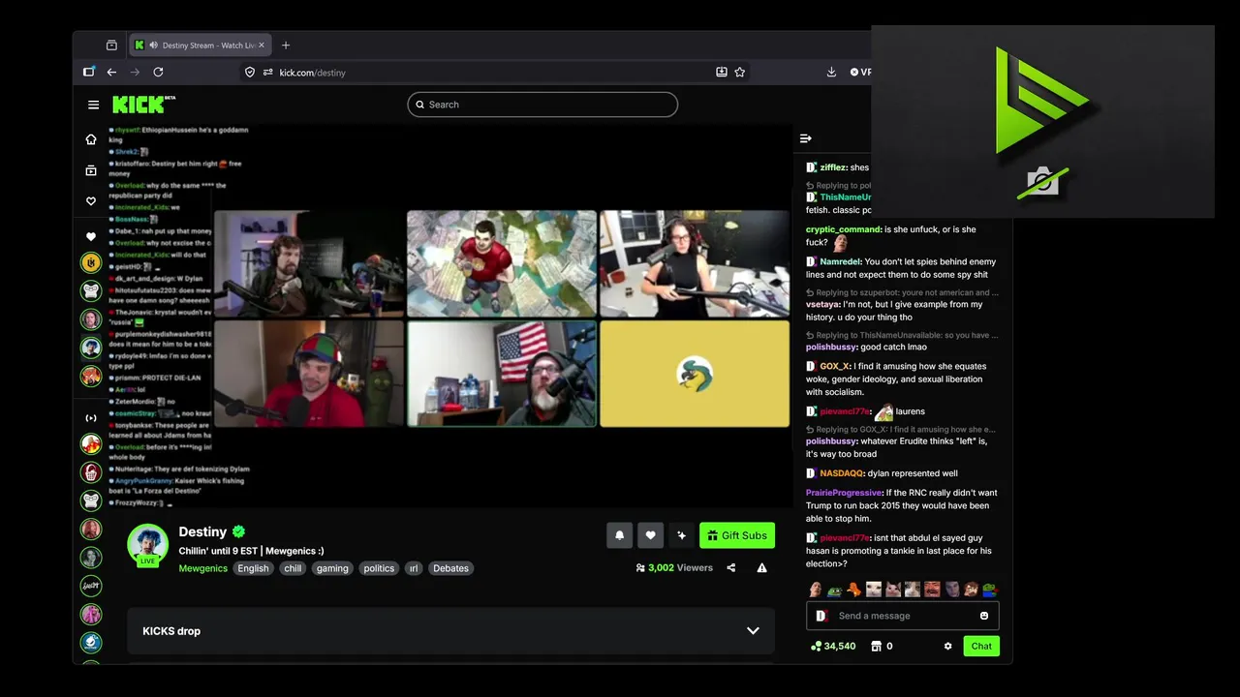Click the English tag
Screen dimensions: 1240x697
click(253, 568)
